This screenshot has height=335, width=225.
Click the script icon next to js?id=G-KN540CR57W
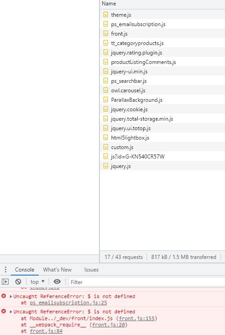(105, 156)
